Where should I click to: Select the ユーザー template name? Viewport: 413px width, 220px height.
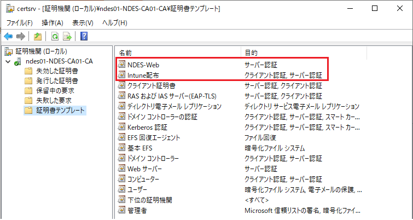pos(137,190)
